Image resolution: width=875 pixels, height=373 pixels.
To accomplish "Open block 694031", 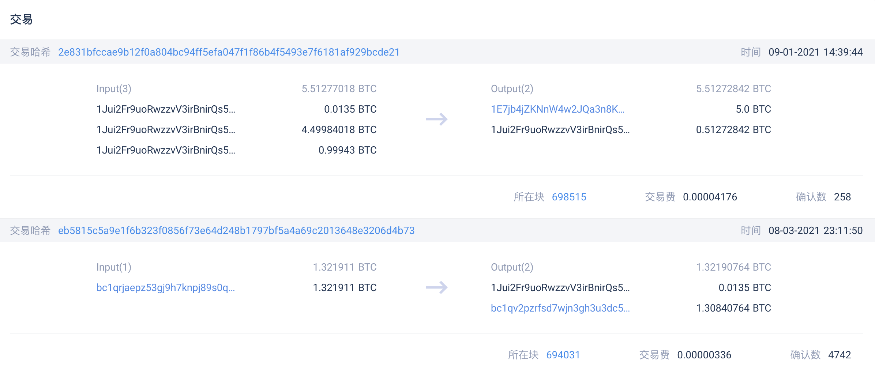I will tap(563, 355).
